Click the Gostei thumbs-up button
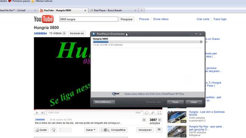 [x=41, y=130]
